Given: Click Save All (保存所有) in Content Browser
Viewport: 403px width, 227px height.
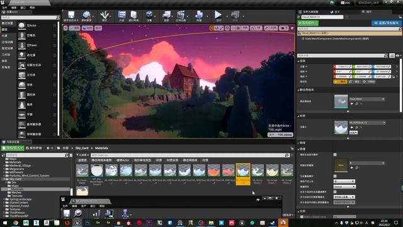Looking at the screenshot, I should tap(34, 148).
